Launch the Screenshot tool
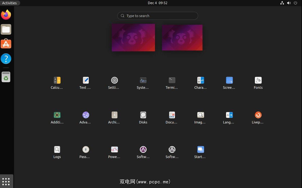302x188 pixels. (229, 80)
